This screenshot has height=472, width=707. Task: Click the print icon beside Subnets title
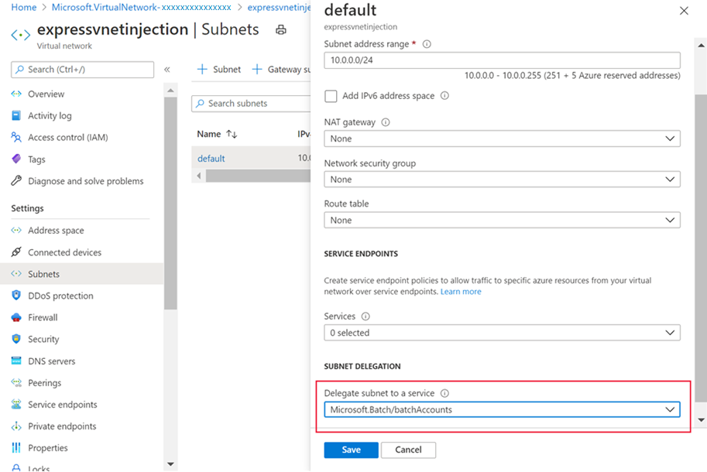click(x=280, y=30)
